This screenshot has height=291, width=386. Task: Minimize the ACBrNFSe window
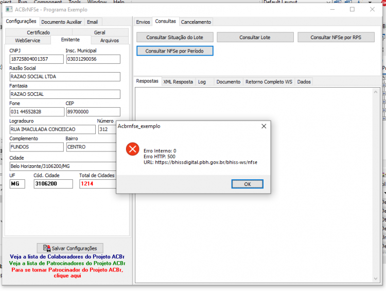click(332, 9)
